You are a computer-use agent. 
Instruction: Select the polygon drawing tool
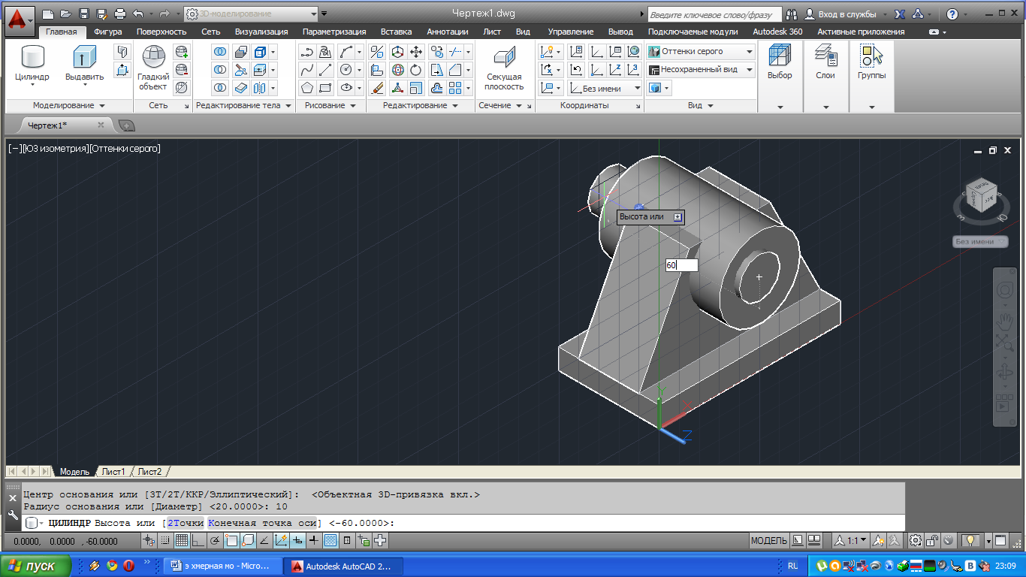[306, 88]
